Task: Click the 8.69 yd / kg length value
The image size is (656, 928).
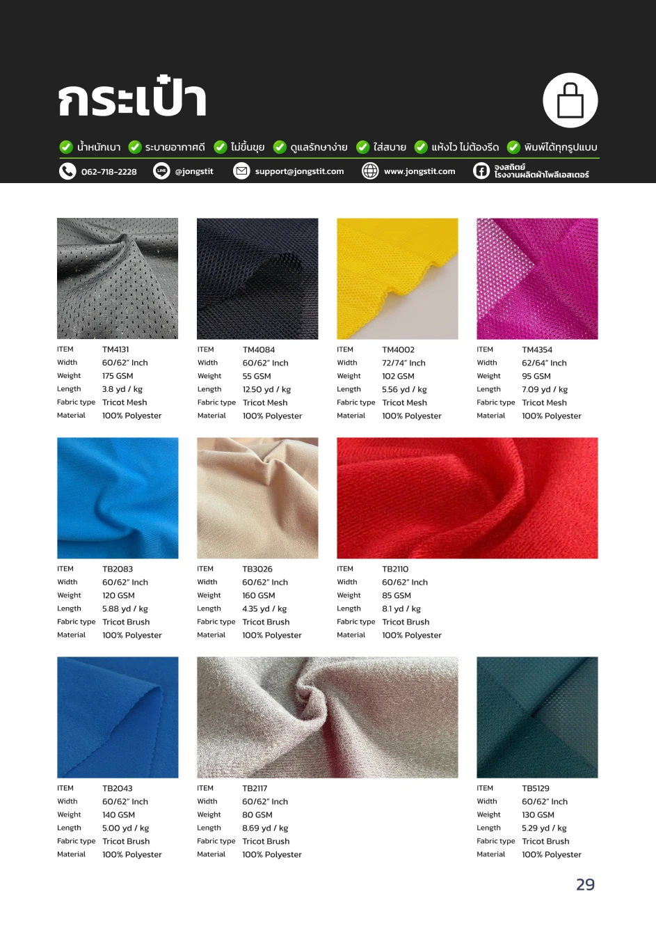Action: (265, 828)
